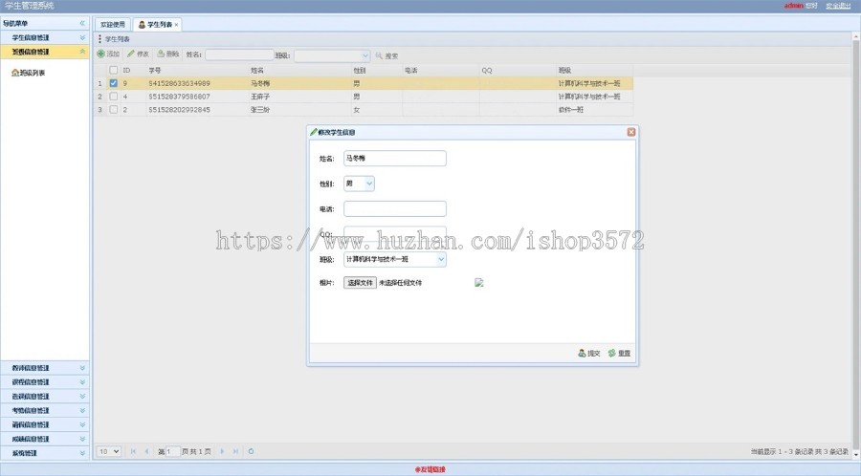
Task: Open the page size dropdown showing 10
Action: pyautogui.click(x=109, y=451)
